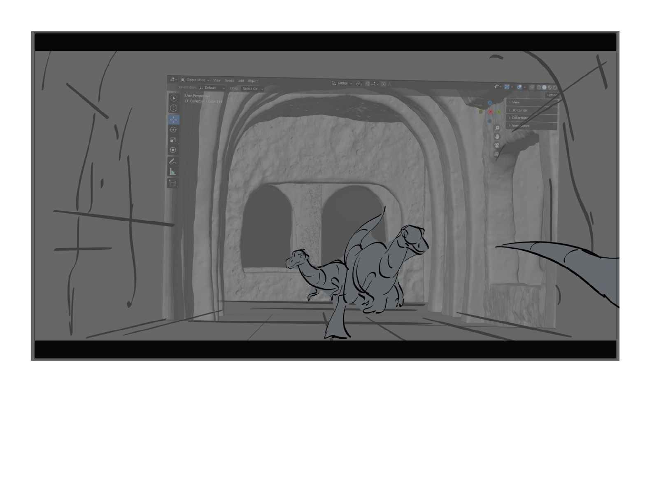This screenshot has height=504, width=652.
Task: Click the blue Z axis gizmo ball
Action: (490, 103)
